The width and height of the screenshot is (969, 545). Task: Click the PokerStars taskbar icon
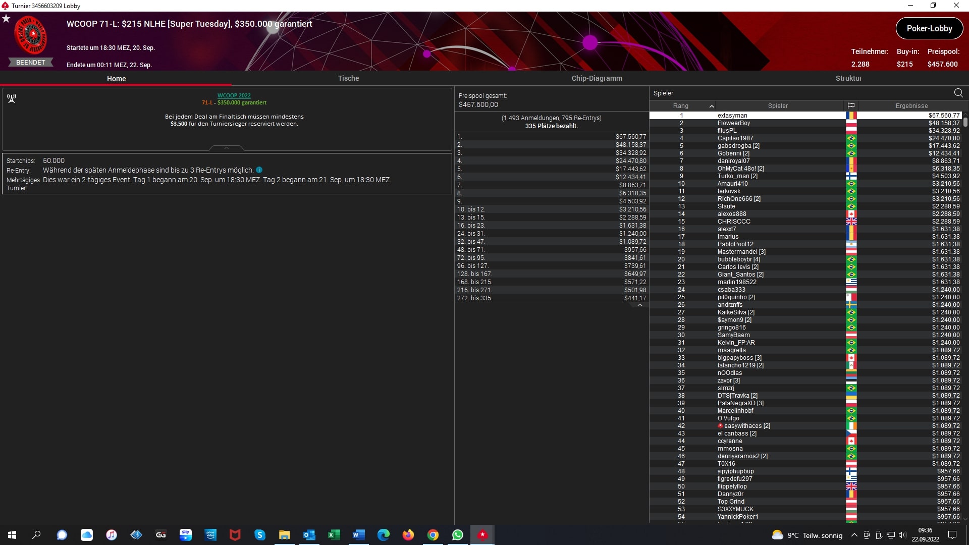[482, 535]
